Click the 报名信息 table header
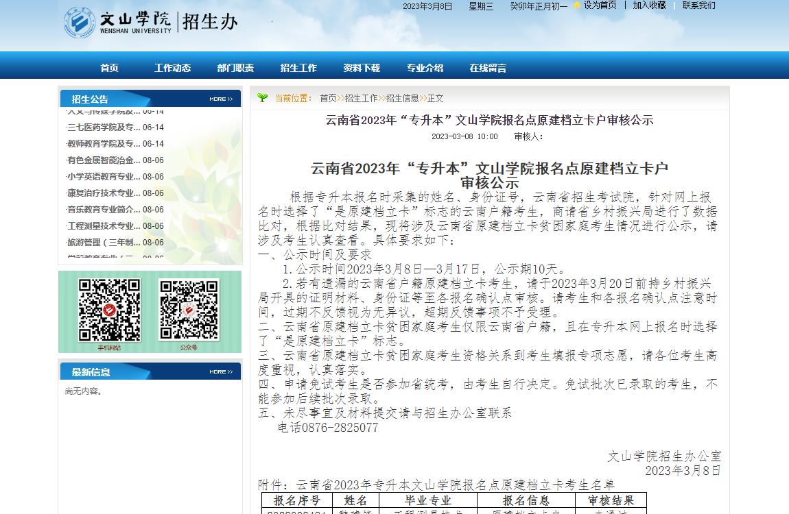Viewport: 789px width, 514px height. click(x=526, y=500)
